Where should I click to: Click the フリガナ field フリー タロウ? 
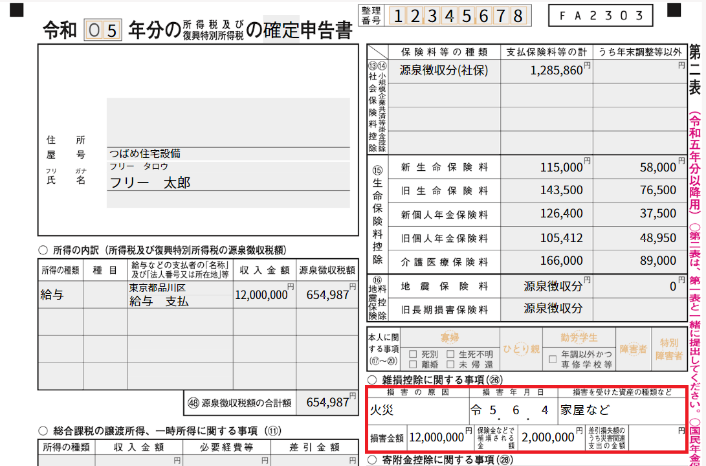pyautogui.click(x=228, y=166)
